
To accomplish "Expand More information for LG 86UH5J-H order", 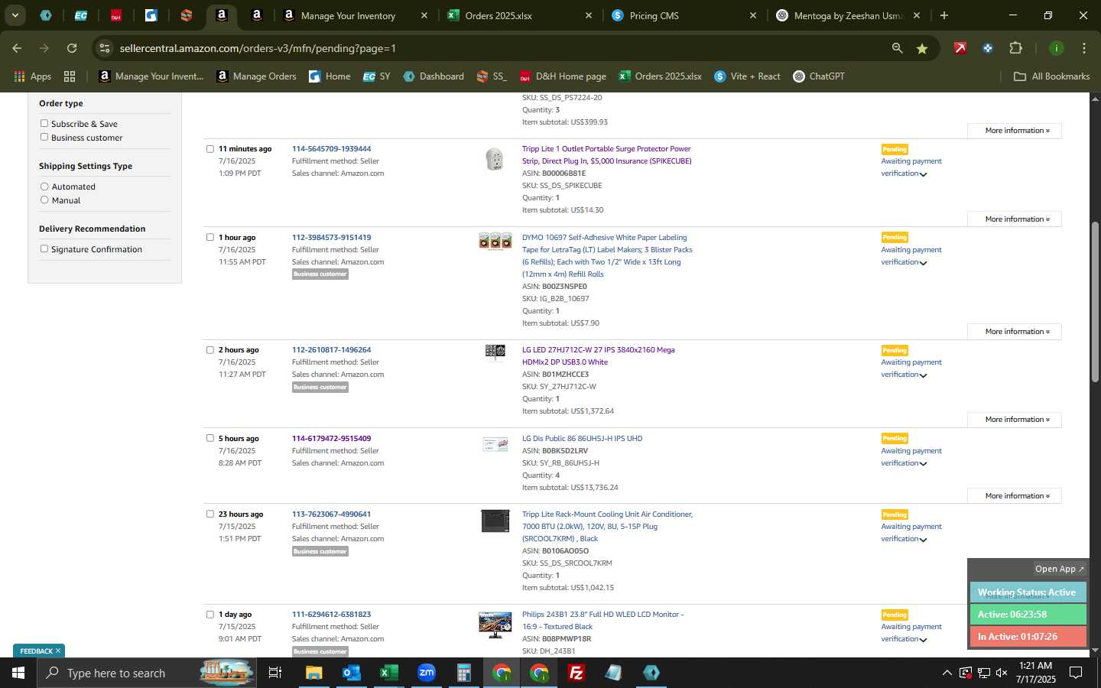I will click(1014, 496).
